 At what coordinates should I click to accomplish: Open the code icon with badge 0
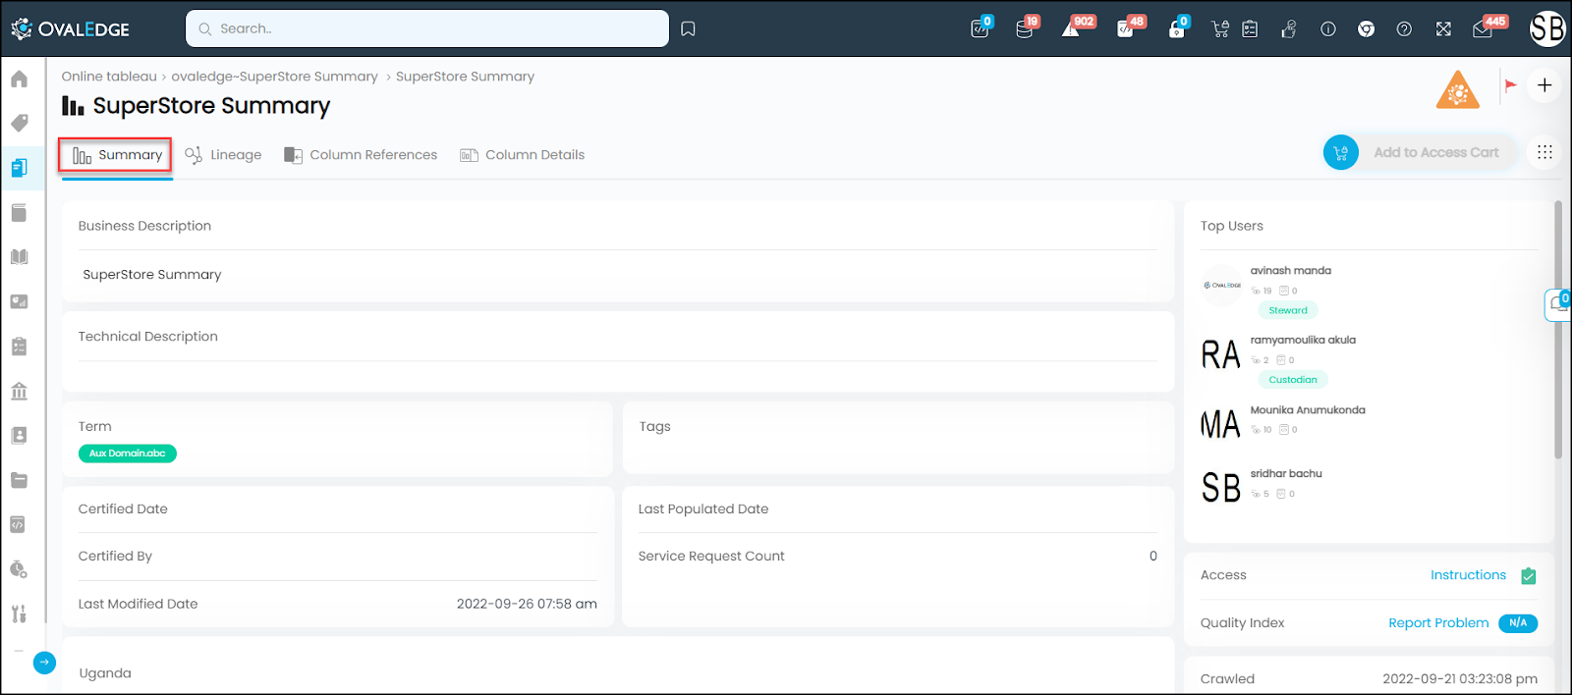coord(981,27)
